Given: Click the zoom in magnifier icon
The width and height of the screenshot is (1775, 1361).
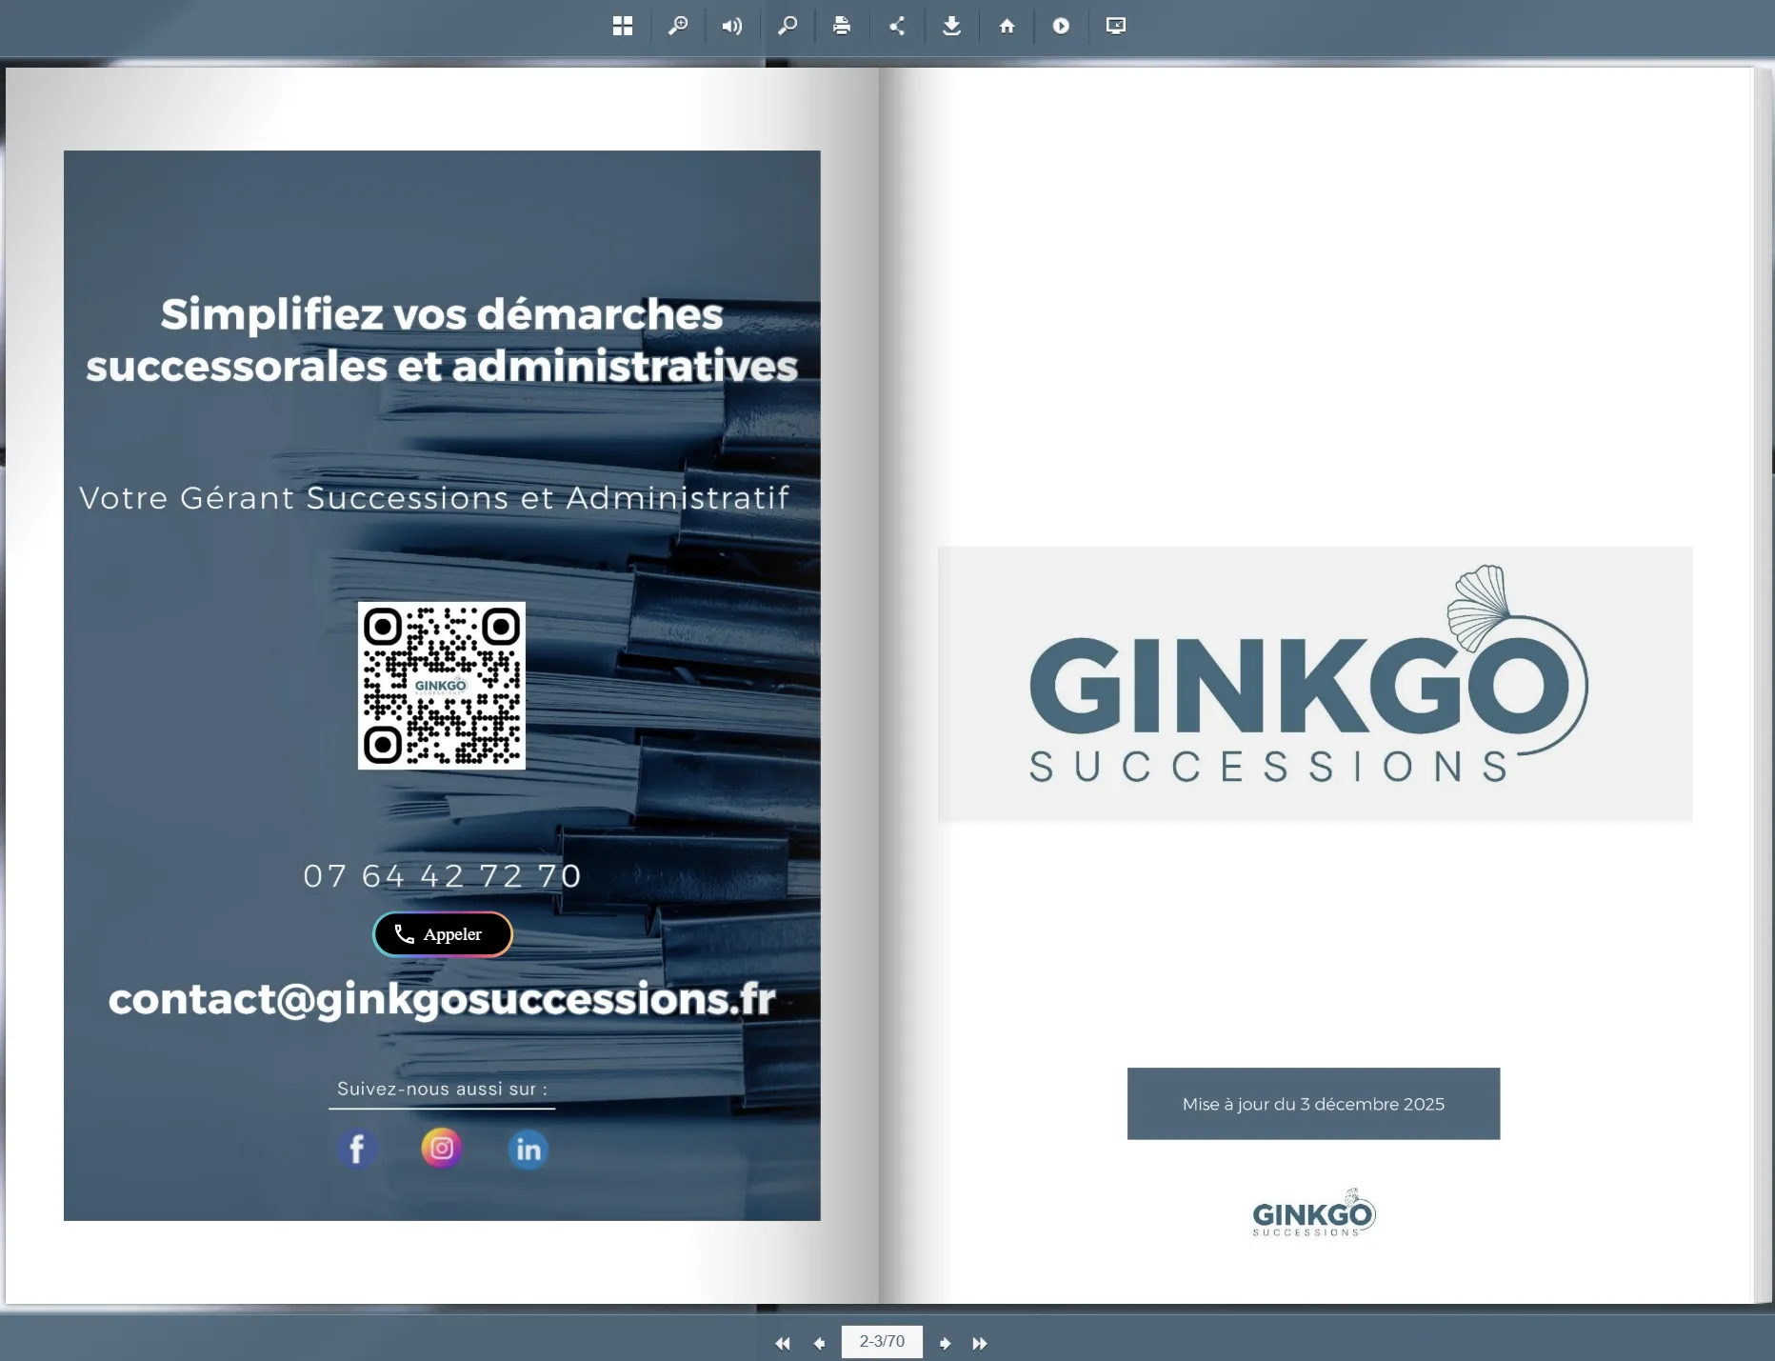Looking at the screenshot, I should pos(677,26).
